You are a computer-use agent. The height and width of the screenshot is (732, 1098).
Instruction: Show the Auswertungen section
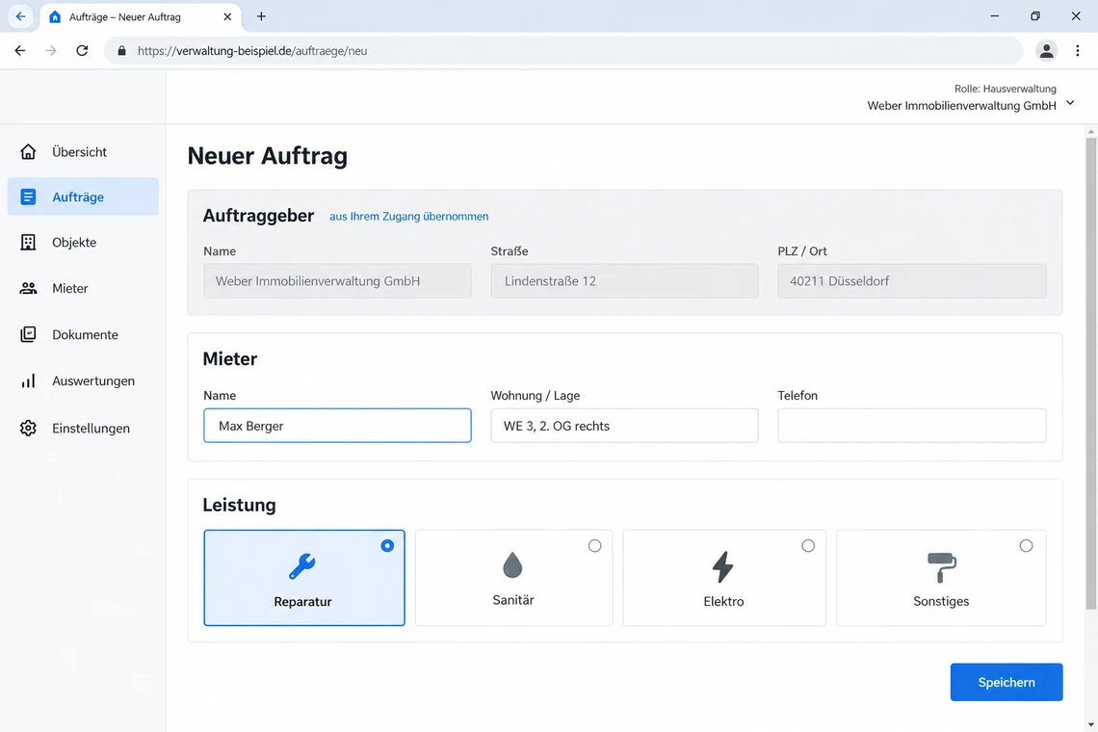click(83, 381)
